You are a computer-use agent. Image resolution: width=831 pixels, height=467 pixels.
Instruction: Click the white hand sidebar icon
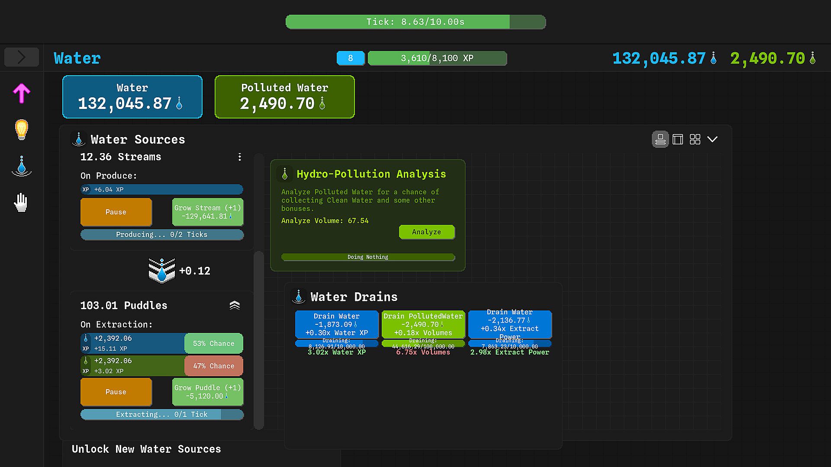[21, 202]
